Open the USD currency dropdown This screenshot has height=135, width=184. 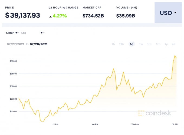point(168,13)
